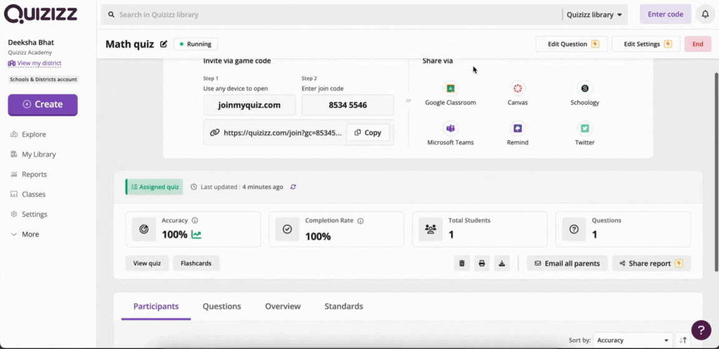Click the Accuracy info icon

coord(195,220)
